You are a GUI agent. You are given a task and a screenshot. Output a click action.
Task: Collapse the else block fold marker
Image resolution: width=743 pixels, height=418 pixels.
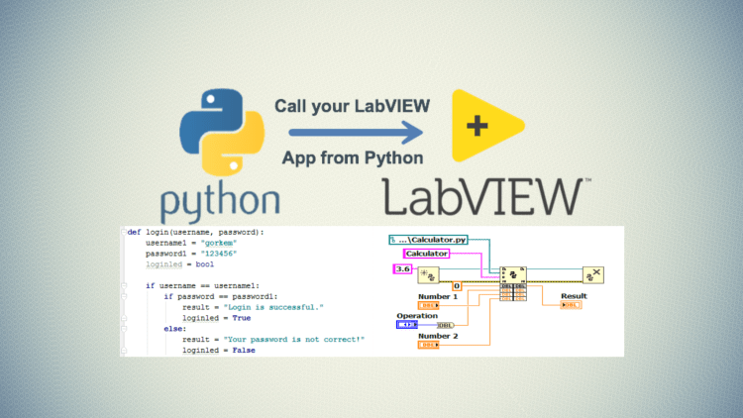124,329
